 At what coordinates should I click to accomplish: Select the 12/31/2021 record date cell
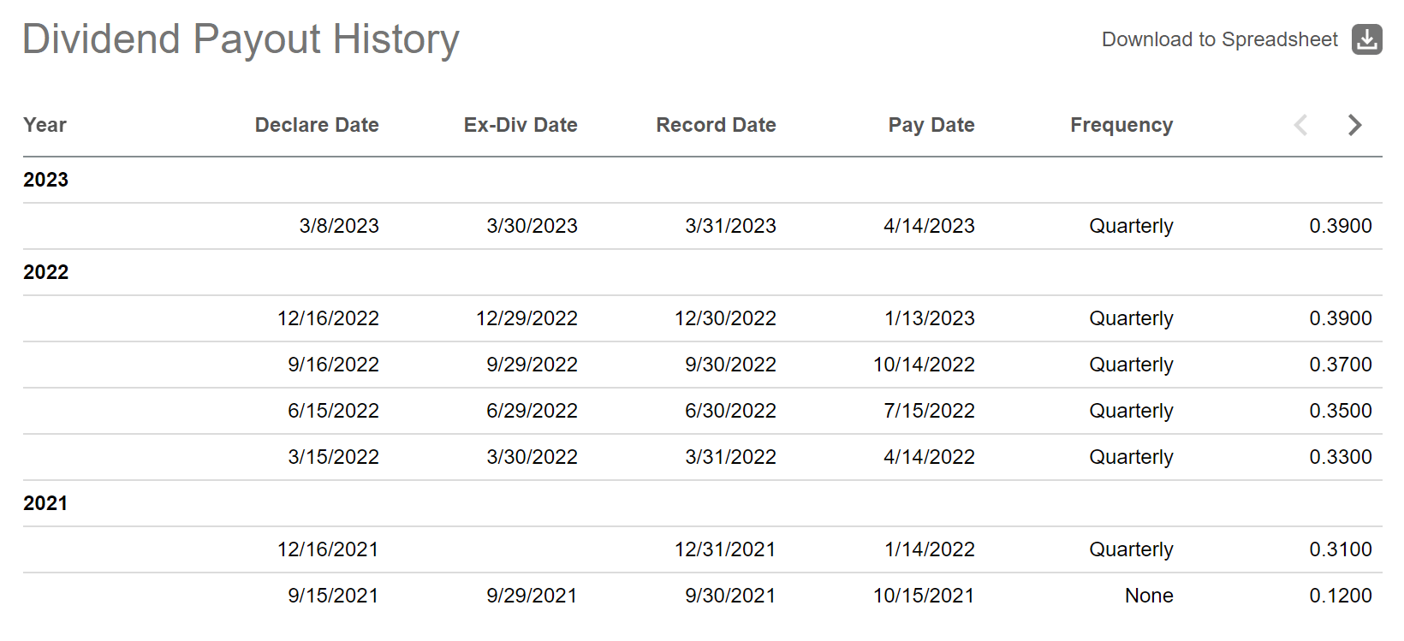coord(724,549)
